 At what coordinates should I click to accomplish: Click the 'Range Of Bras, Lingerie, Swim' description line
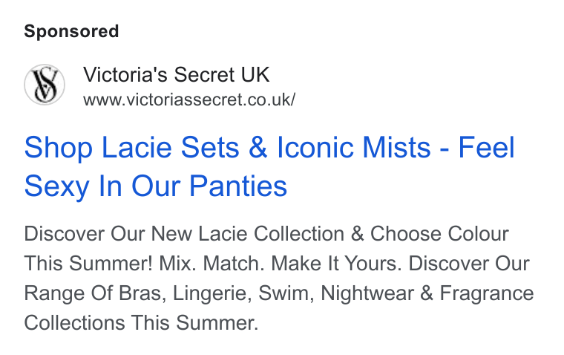coord(279,293)
